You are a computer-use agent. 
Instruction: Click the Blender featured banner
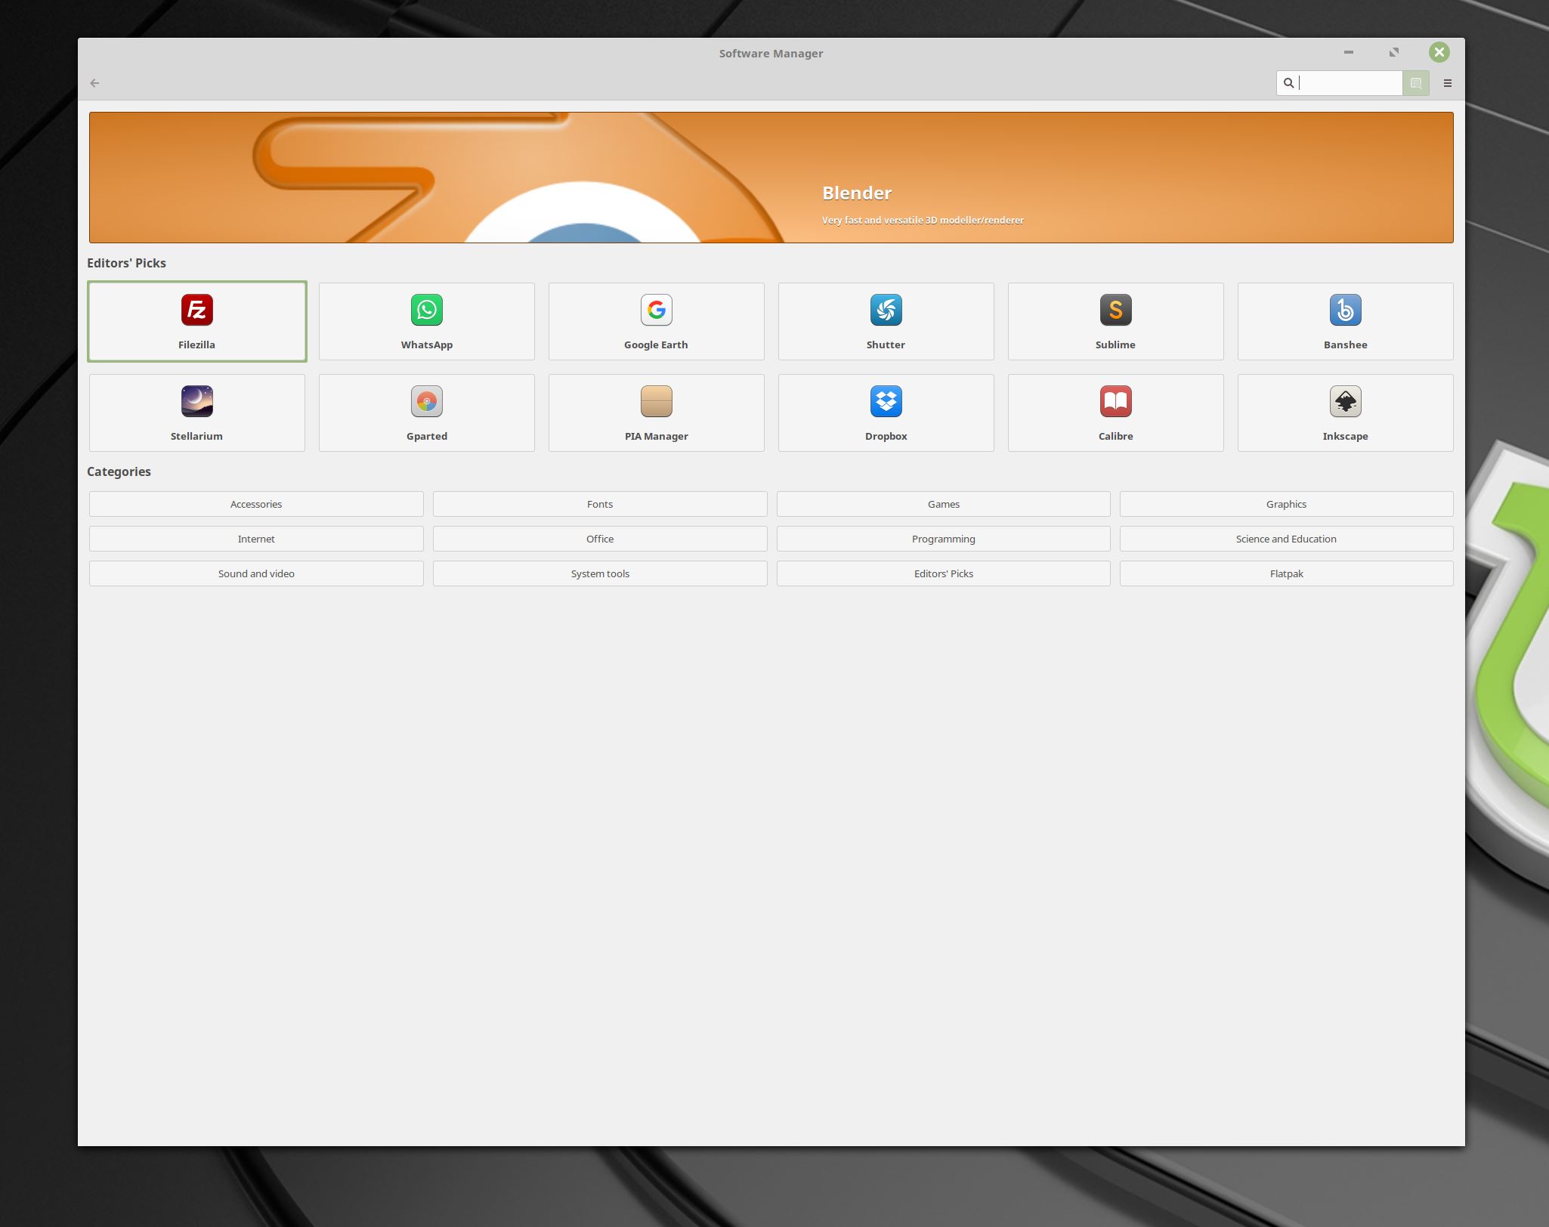[x=771, y=178]
